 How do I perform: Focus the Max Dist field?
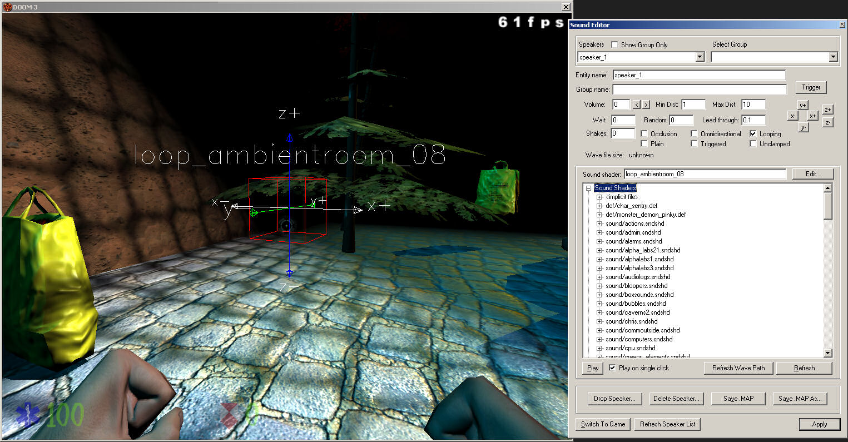pyautogui.click(x=753, y=105)
